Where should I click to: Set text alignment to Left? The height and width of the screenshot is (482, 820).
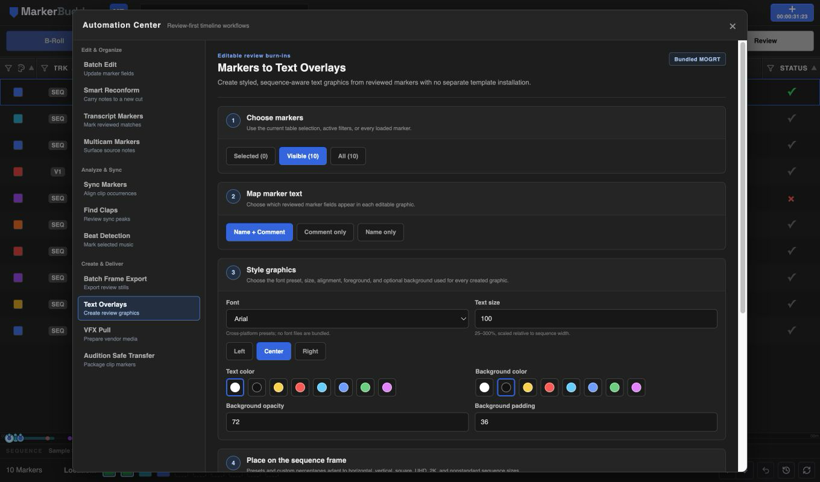coord(239,351)
